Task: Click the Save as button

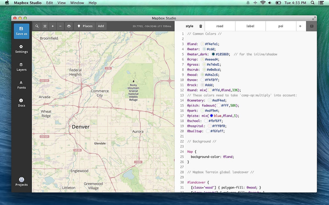Action: pyautogui.click(x=21, y=31)
